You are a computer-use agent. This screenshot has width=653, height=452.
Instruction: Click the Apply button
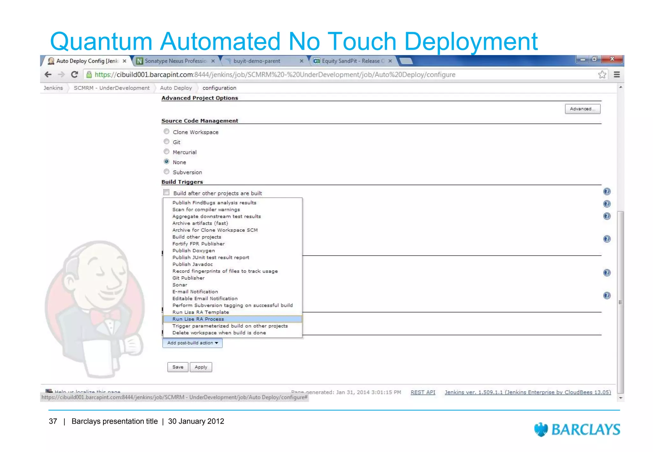click(x=201, y=367)
